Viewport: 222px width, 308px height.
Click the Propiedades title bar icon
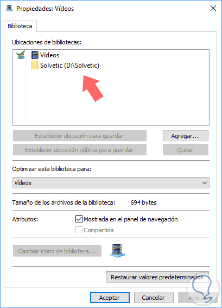[9, 8]
